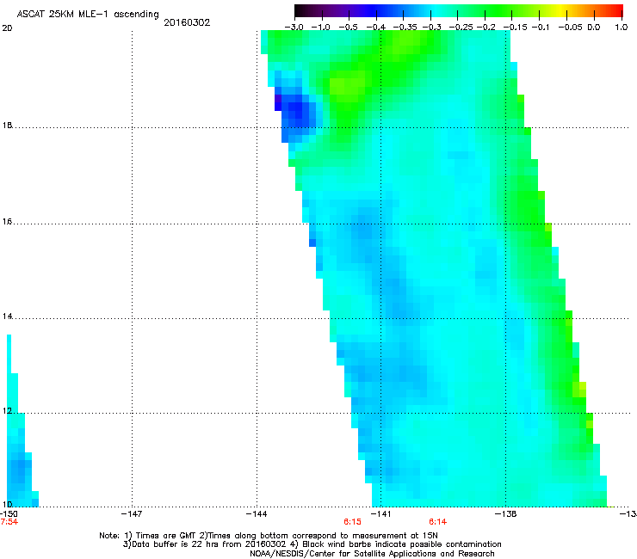
Task: Click the red 7:54 pass time
Action: 9,522
